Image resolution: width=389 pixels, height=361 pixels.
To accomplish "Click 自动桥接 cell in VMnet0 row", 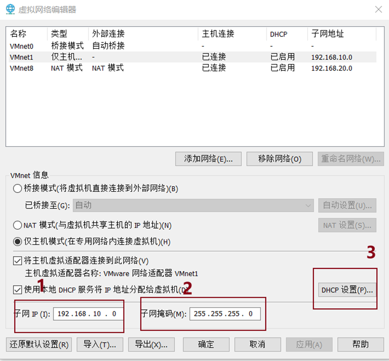I will (108, 46).
